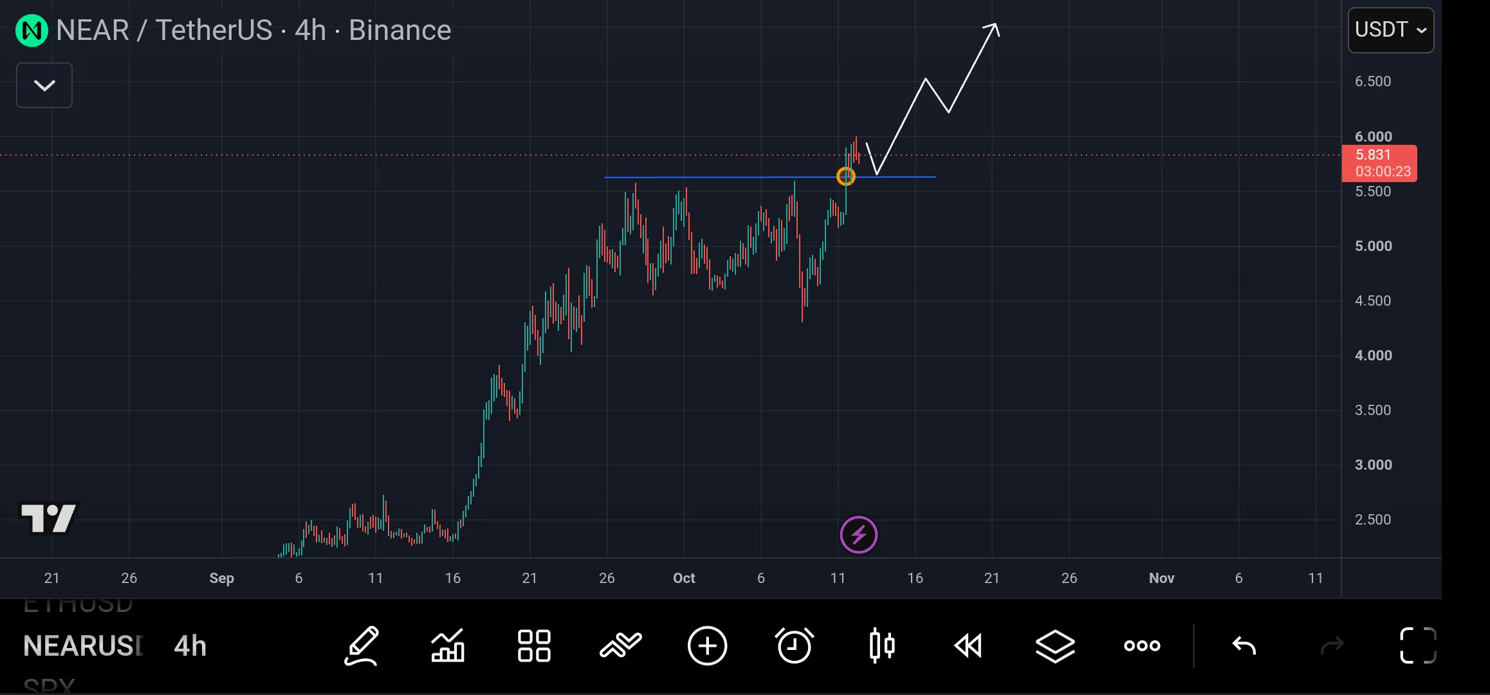Undo the last action with the arrow
Viewport: 1490px width, 695px height.
point(1244,645)
